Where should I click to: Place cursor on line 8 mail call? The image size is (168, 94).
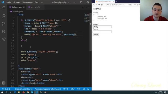[51, 34]
